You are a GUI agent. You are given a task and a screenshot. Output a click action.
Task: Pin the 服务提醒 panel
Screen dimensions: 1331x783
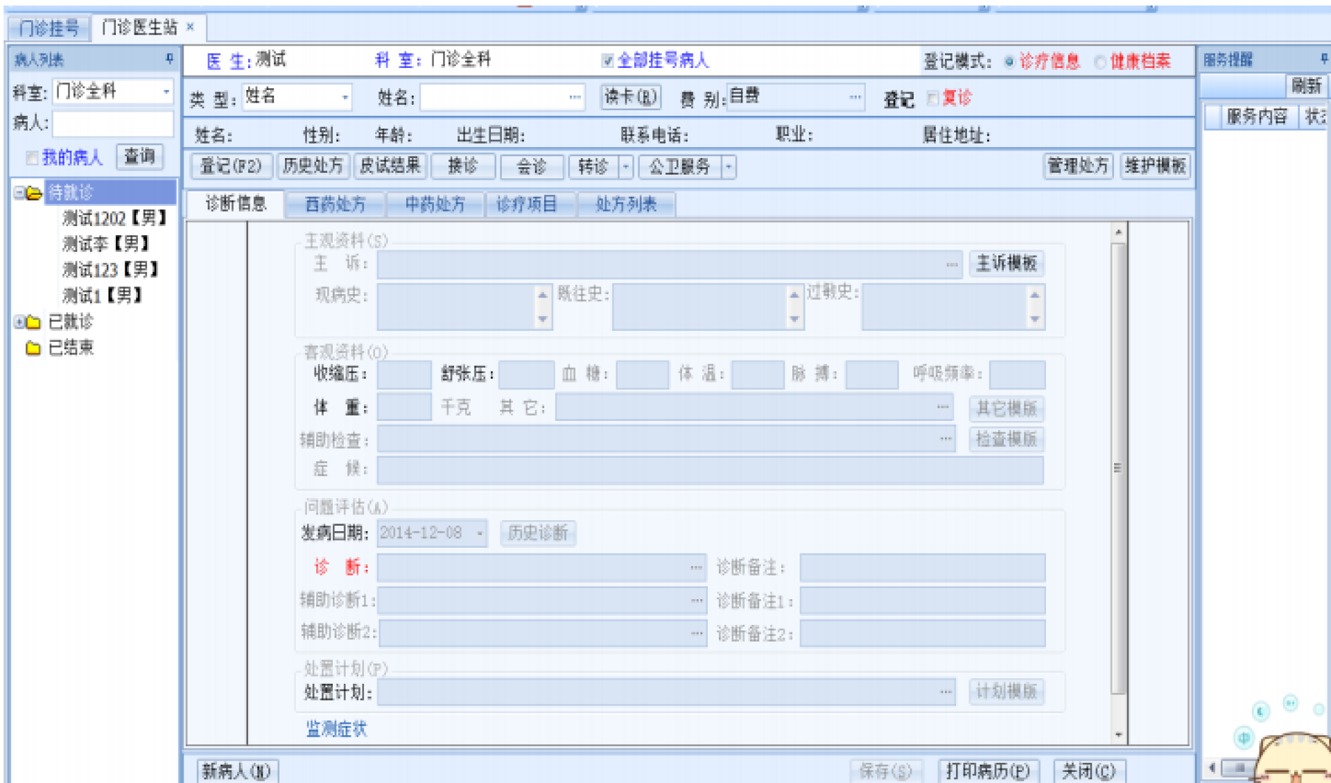(x=1324, y=59)
